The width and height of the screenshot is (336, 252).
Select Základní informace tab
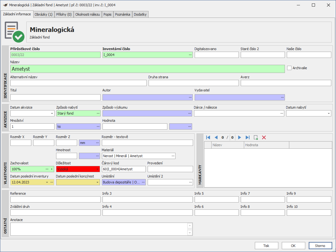pos(17,14)
